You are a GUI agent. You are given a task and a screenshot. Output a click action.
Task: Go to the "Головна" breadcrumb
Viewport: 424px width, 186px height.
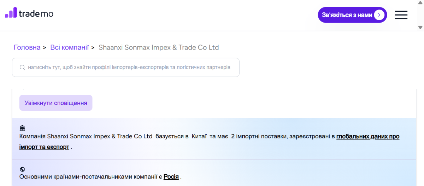[x=27, y=47]
